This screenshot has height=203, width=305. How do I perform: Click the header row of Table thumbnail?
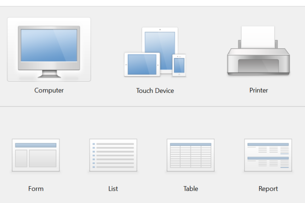pos(191,145)
